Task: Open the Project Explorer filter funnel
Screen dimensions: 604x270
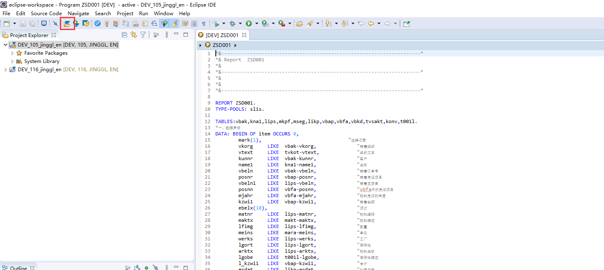Action: pyautogui.click(x=143, y=35)
